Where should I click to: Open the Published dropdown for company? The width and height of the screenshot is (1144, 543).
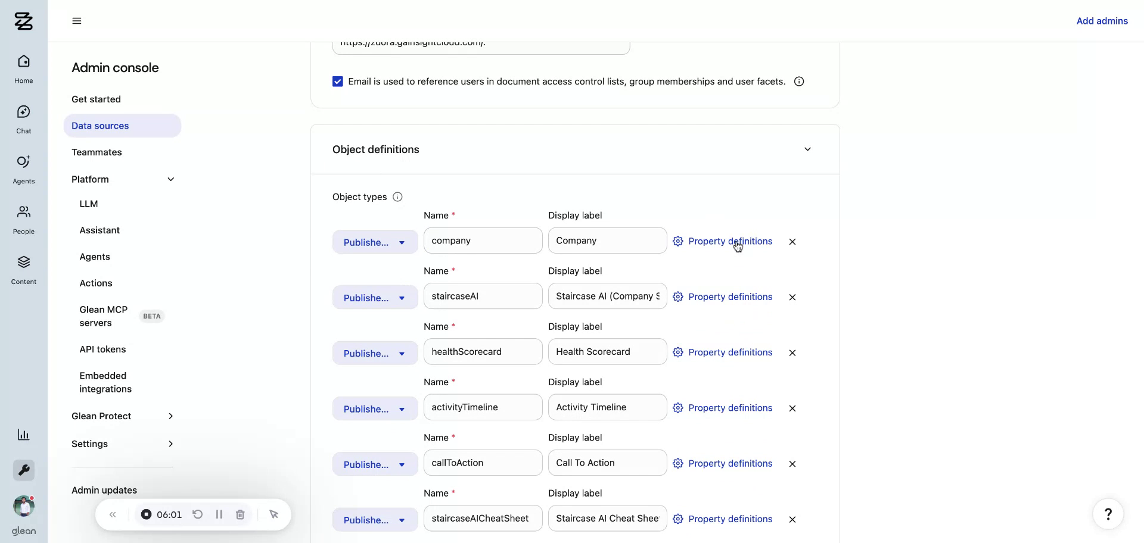tap(374, 242)
